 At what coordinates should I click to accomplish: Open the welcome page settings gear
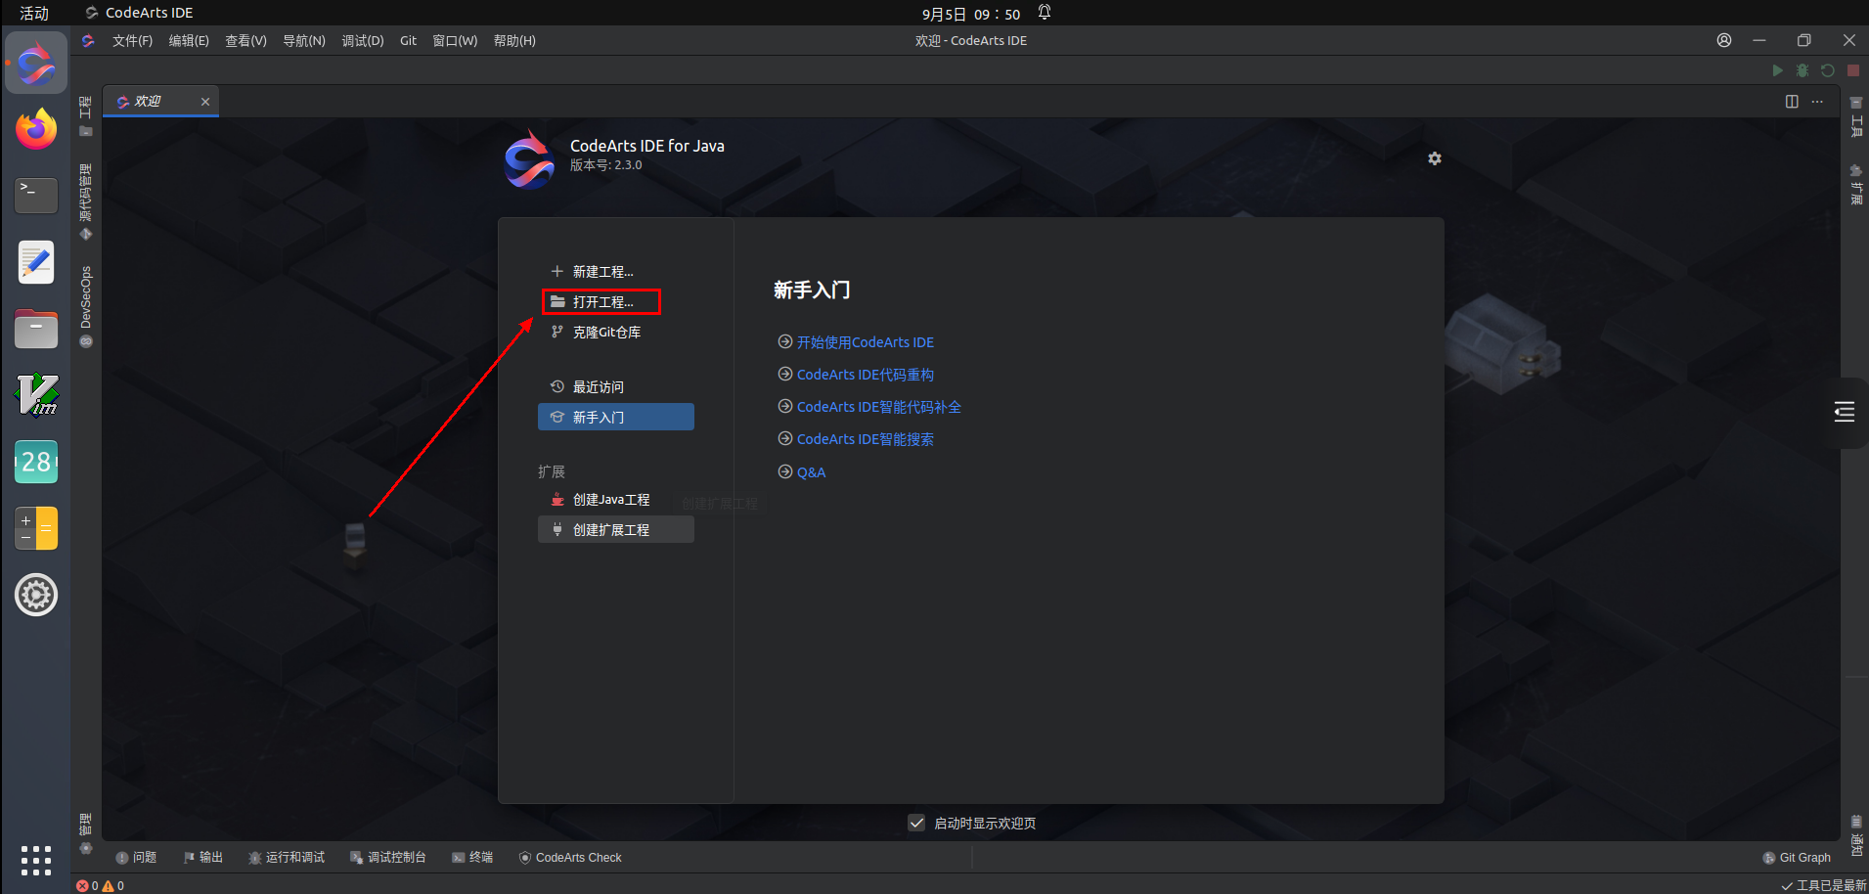[x=1435, y=158]
